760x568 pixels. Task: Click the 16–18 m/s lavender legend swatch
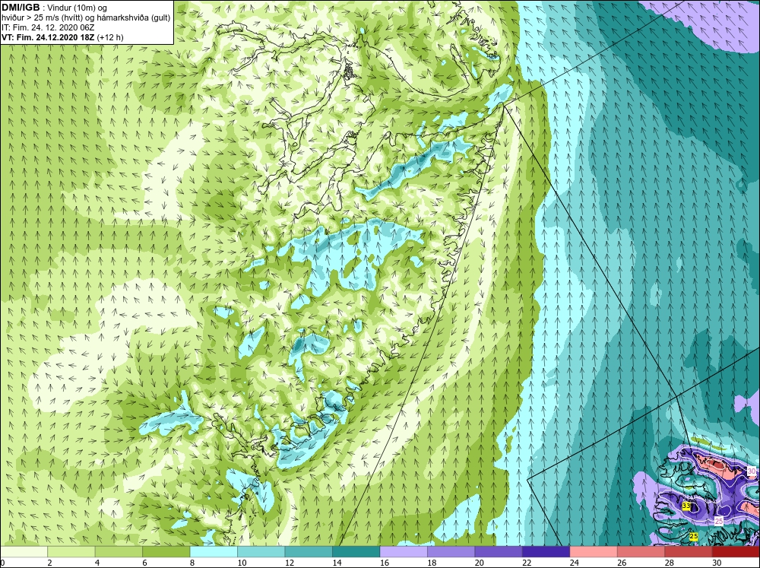coord(404,552)
